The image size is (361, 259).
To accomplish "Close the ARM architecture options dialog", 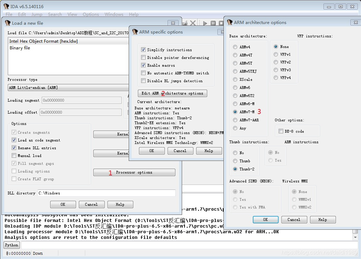I will (355, 22).
